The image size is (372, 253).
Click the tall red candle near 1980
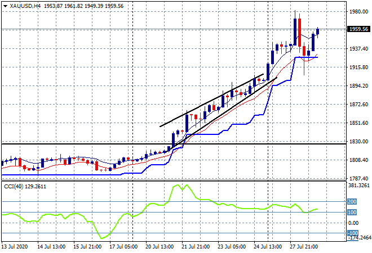click(300, 33)
